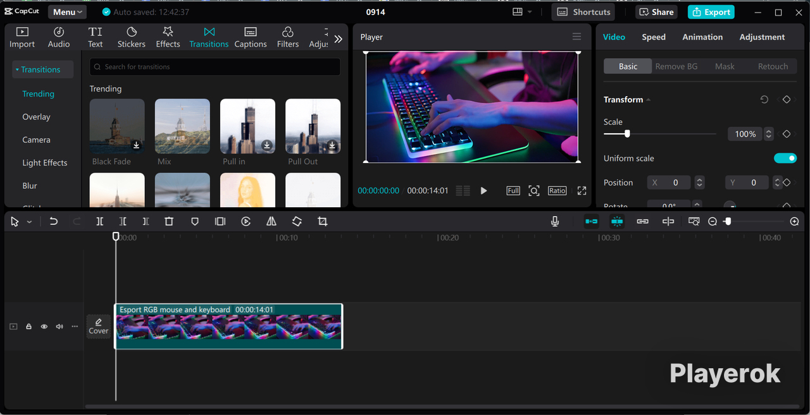This screenshot has width=810, height=415.
Task: Collapse the Transitions category tree
Action: tap(42, 69)
